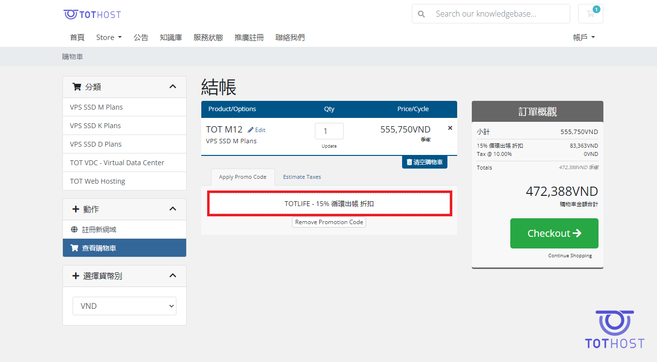This screenshot has width=657, height=362.
Task: Switch to the Estimate Taxes tab
Action: coord(302,177)
